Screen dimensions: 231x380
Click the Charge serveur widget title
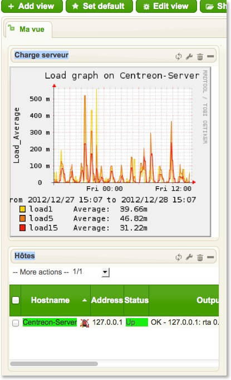[42, 55]
